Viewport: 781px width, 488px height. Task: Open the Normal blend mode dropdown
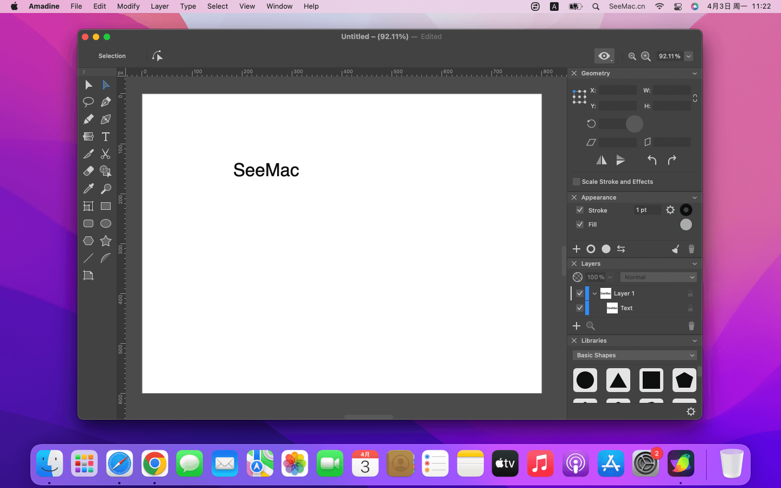(x=658, y=277)
